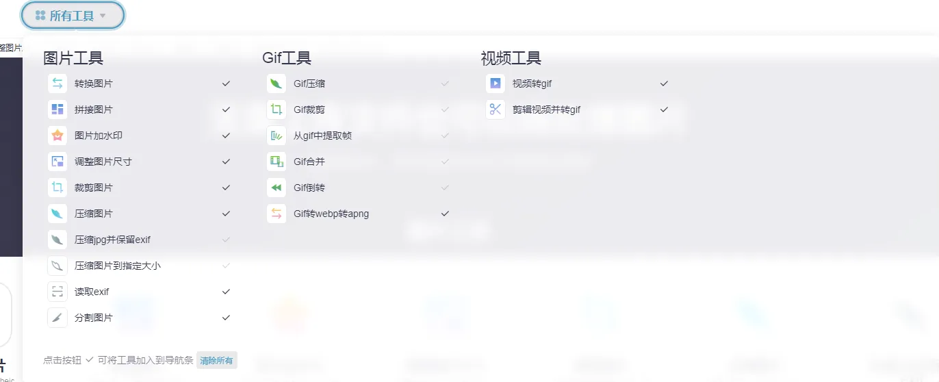Enable checkmark for 压缩图片到指定大小
This screenshot has height=382, width=939.
(226, 266)
